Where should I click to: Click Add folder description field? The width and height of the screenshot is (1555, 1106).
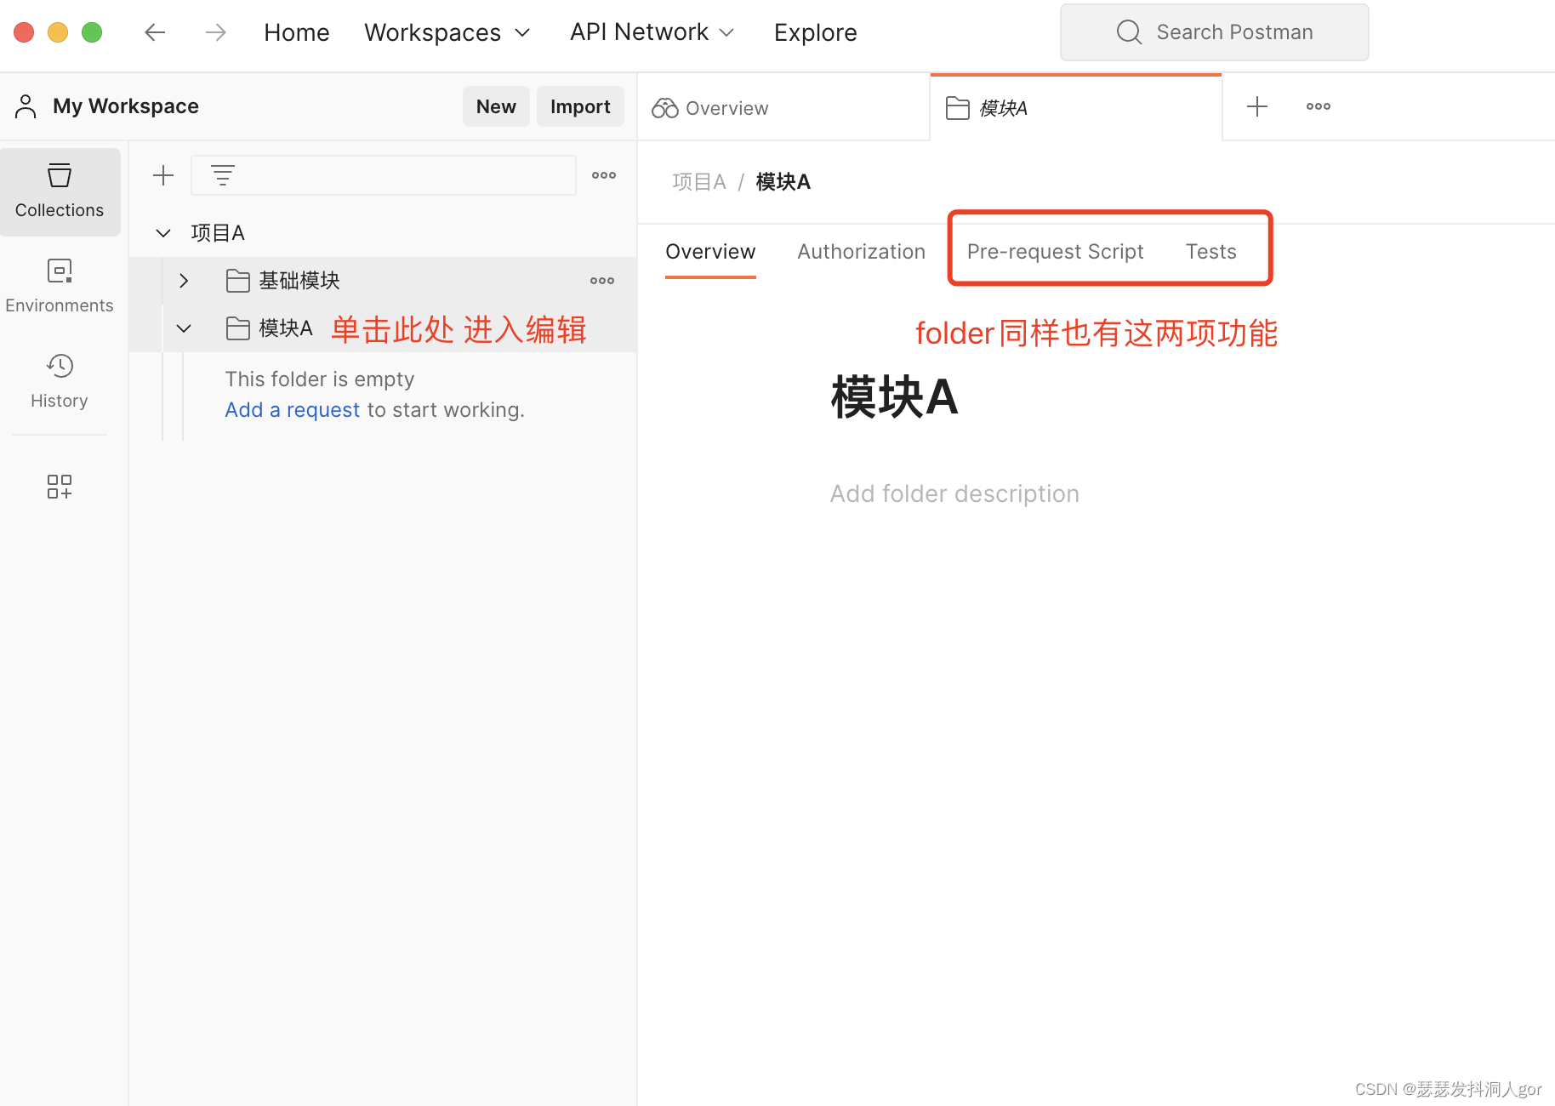click(954, 493)
